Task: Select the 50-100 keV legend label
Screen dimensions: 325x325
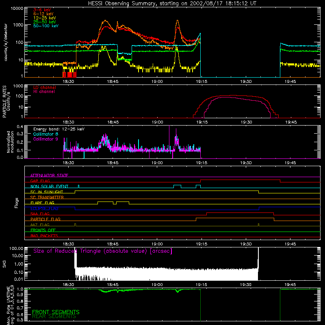Action: (46, 26)
